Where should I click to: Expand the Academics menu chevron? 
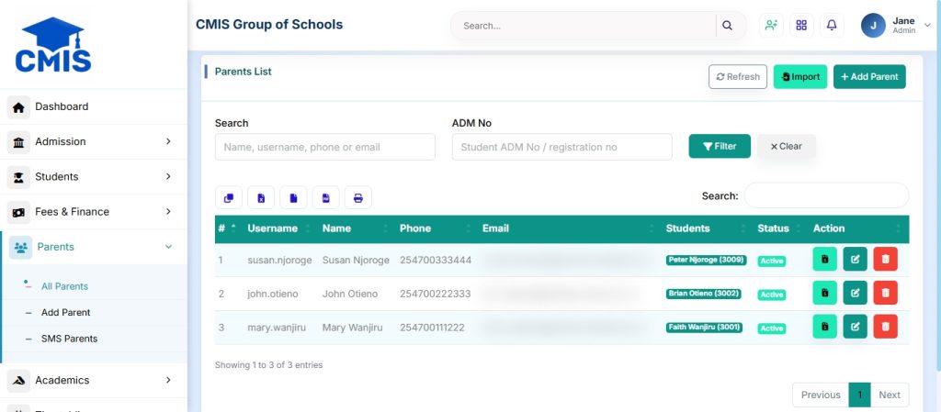169,380
